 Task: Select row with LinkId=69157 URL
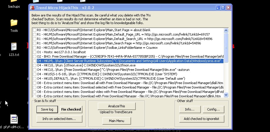tap(123, 34)
